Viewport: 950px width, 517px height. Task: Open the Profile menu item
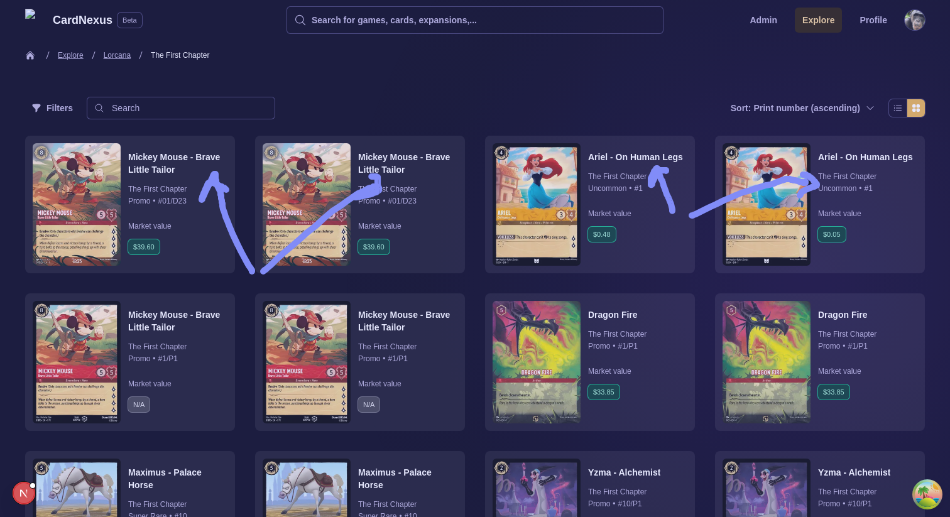(873, 20)
